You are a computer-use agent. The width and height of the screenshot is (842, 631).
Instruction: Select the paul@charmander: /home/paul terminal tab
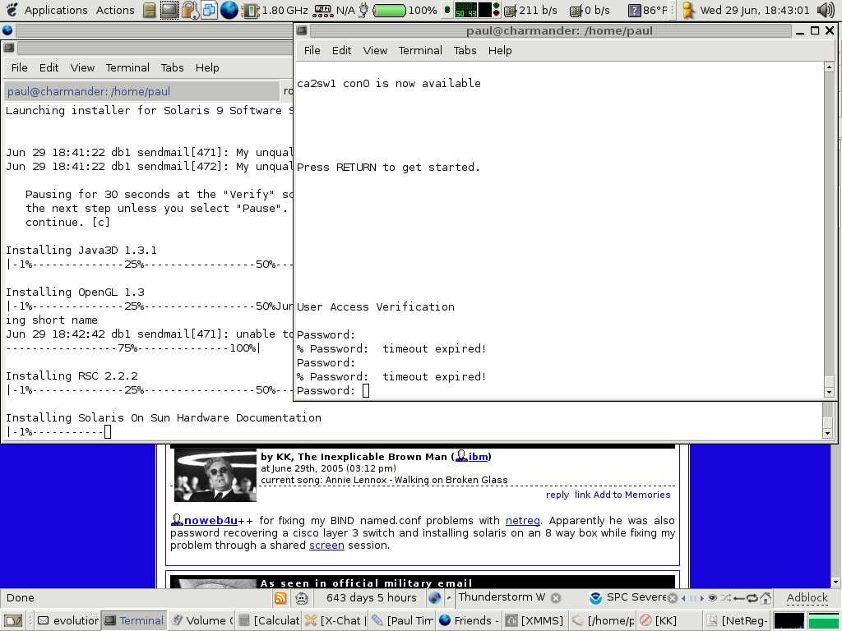[x=89, y=91]
